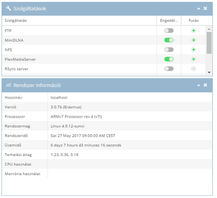
Task: Click version value 3.0.76 (Erasmus)
Action: point(66,107)
